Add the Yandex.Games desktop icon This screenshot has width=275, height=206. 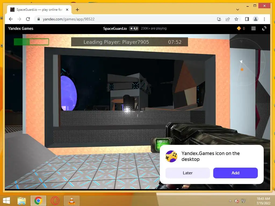pos(235,173)
